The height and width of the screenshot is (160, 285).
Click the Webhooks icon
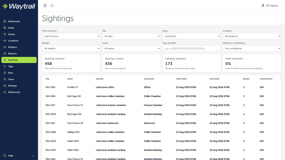(5, 92)
